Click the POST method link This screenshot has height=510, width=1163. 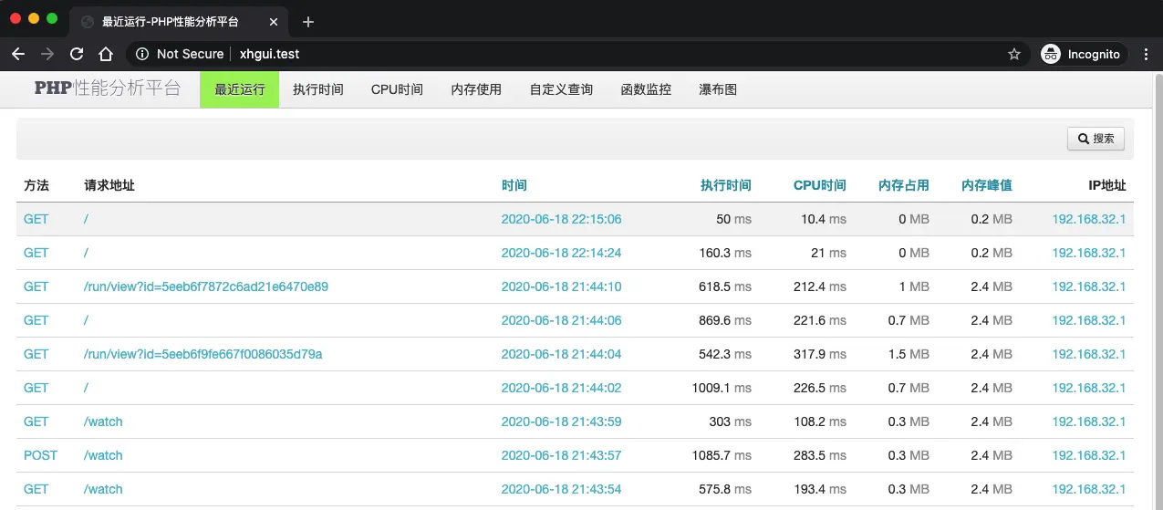40,455
